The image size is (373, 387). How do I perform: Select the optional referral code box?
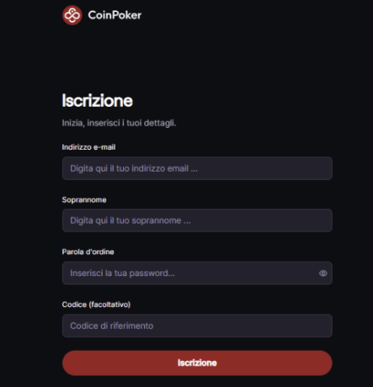[x=197, y=326]
